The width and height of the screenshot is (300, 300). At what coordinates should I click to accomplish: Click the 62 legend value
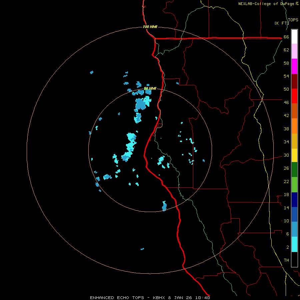coord(286,50)
